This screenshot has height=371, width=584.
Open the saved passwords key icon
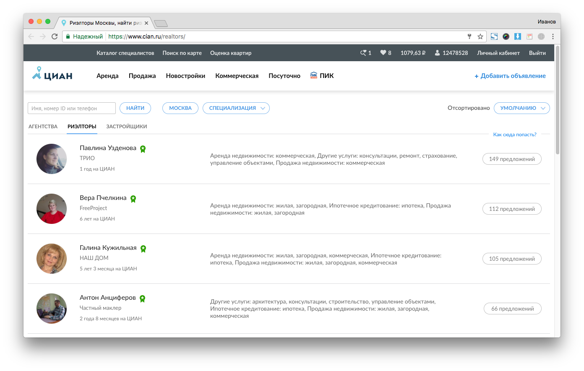coord(469,36)
